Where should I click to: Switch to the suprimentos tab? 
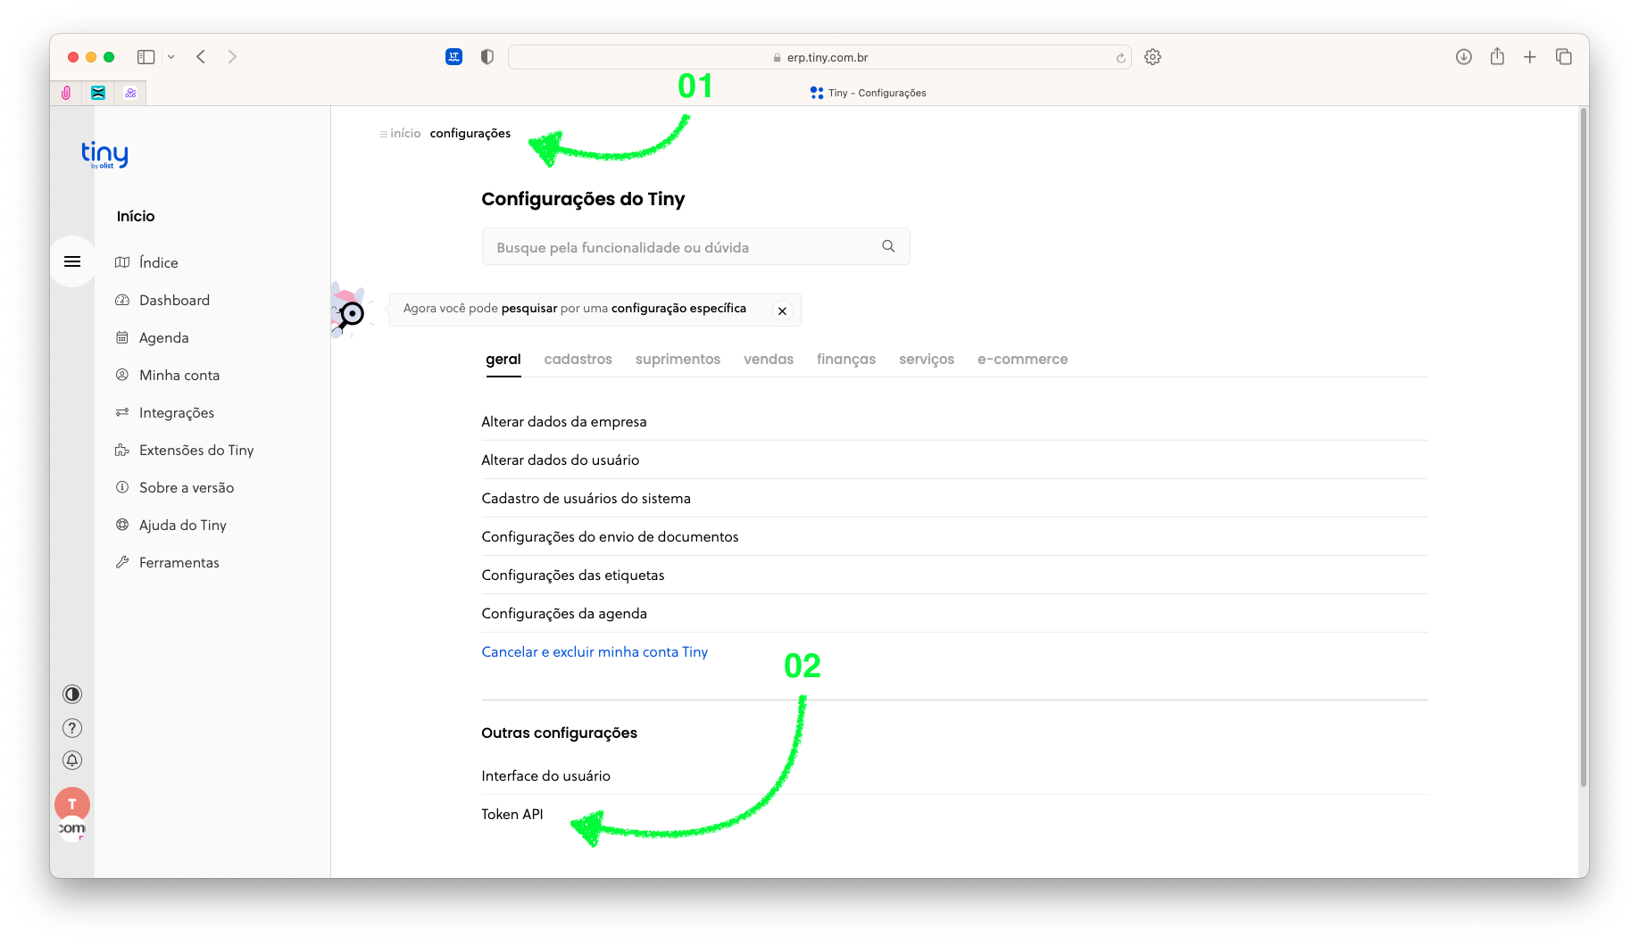coord(678,360)
